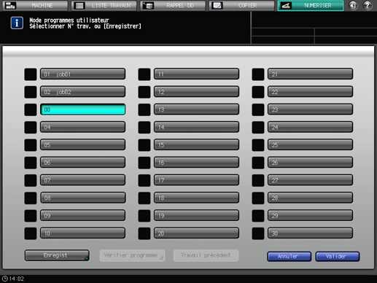
Task: Select the highlighted cyan program slot
Action: [82, 109]
